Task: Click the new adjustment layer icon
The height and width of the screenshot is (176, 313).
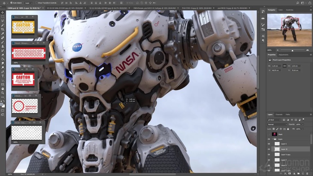Action: coord(294,173)
